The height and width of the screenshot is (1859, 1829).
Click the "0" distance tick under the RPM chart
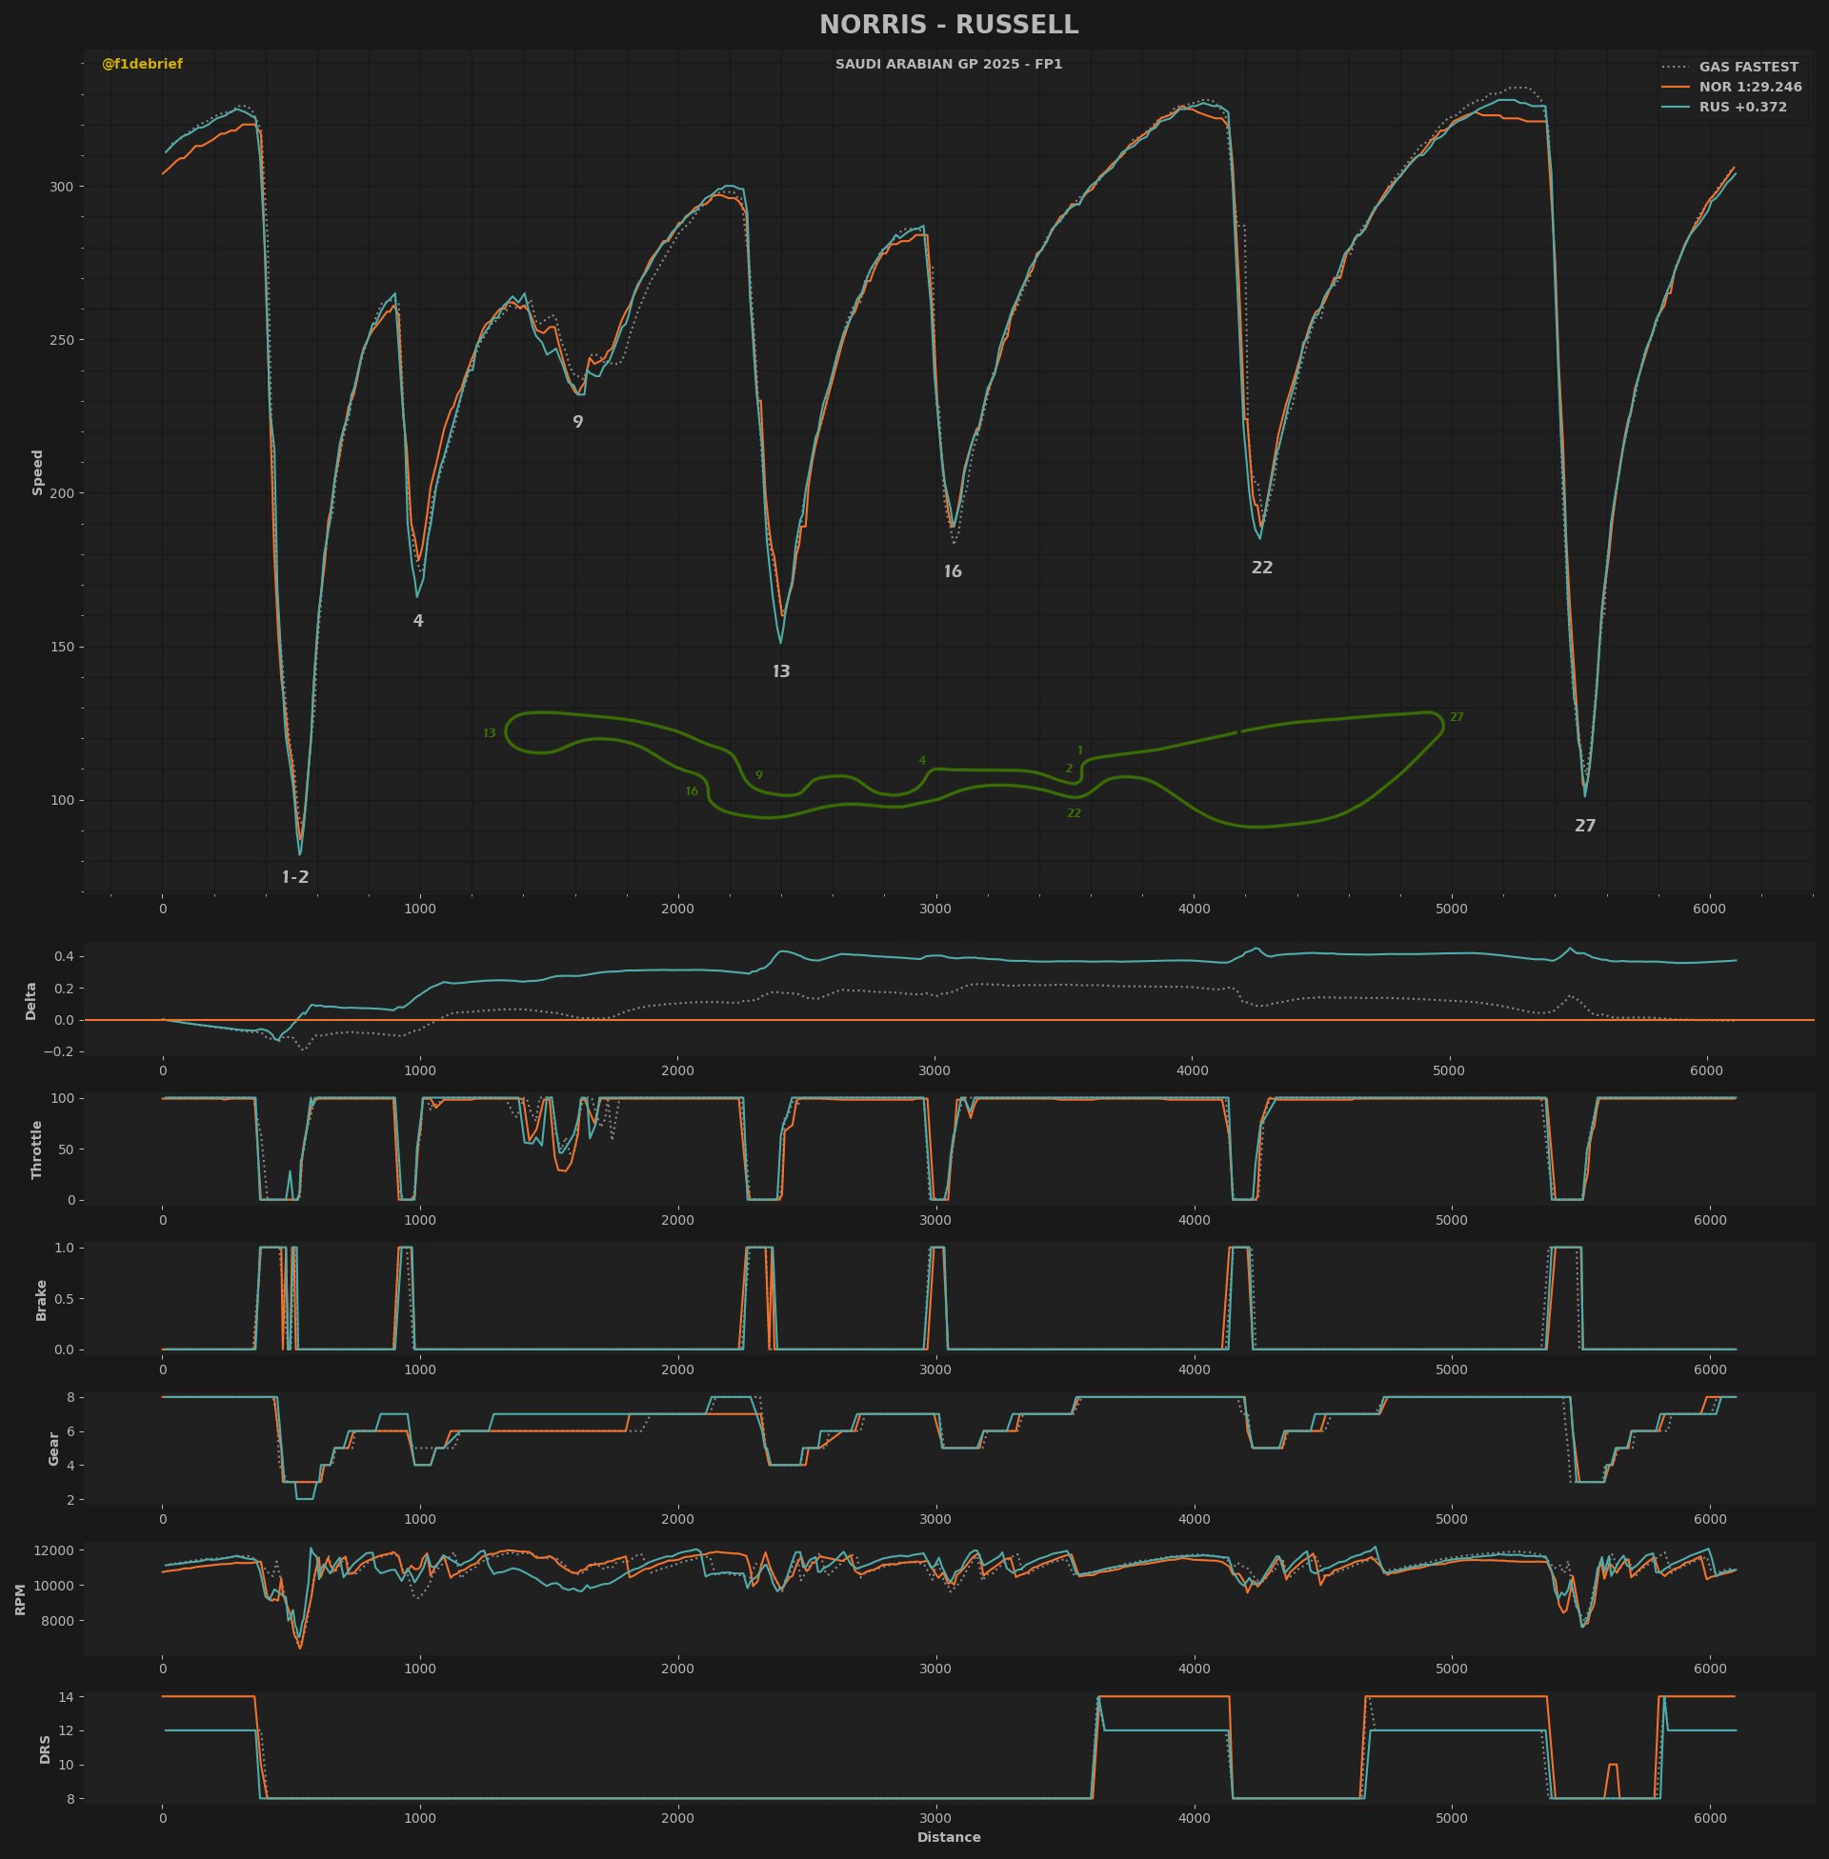coord(162,1669)
